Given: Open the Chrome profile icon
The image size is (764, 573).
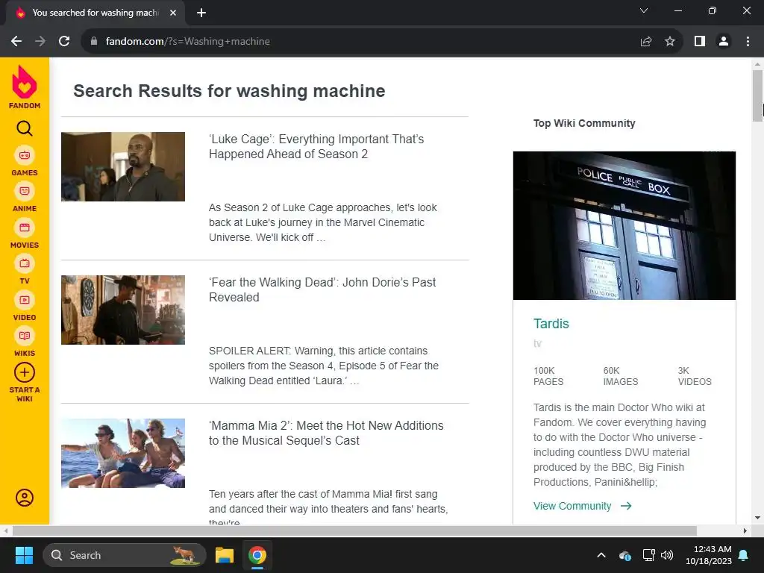Looking at the screenshot, I should pyautogui.click(x=724, y=42).
